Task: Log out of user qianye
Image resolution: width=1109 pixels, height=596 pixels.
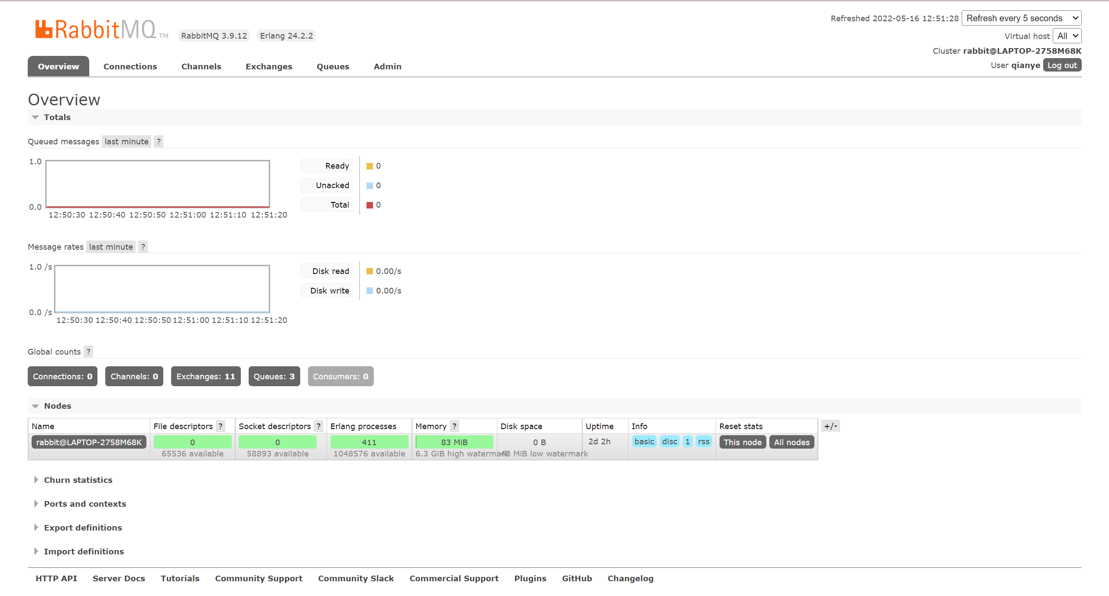Action: coord(1062,65)
